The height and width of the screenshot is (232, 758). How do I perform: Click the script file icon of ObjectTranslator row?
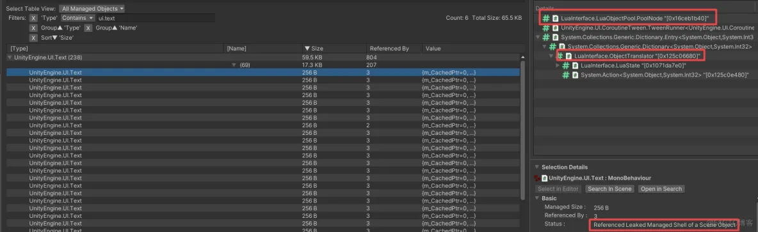(569, 56)
